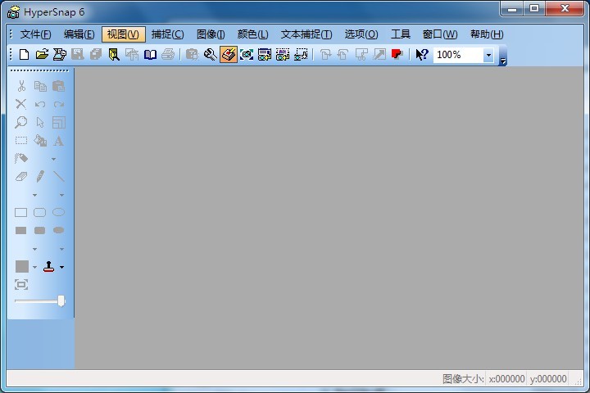Open the gray color swatch dropdown arrow

tap(34, 268)
